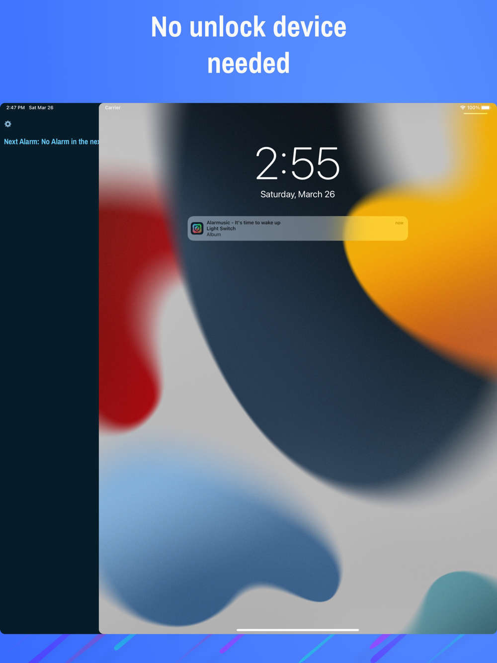The height and width of the screenshot is (663, 497).
Task: Open the Alarmmusic wake up notification
Action: pos(298,229)
